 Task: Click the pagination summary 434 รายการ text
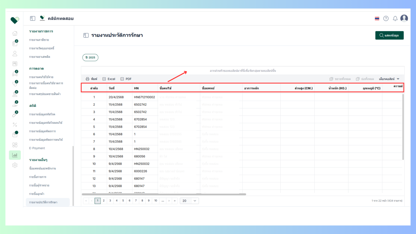coord(387,201)
